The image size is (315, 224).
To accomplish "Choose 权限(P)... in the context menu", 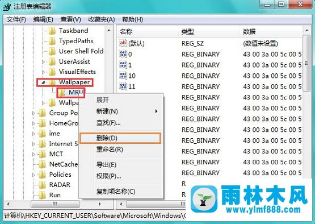I will click(121, 176).
